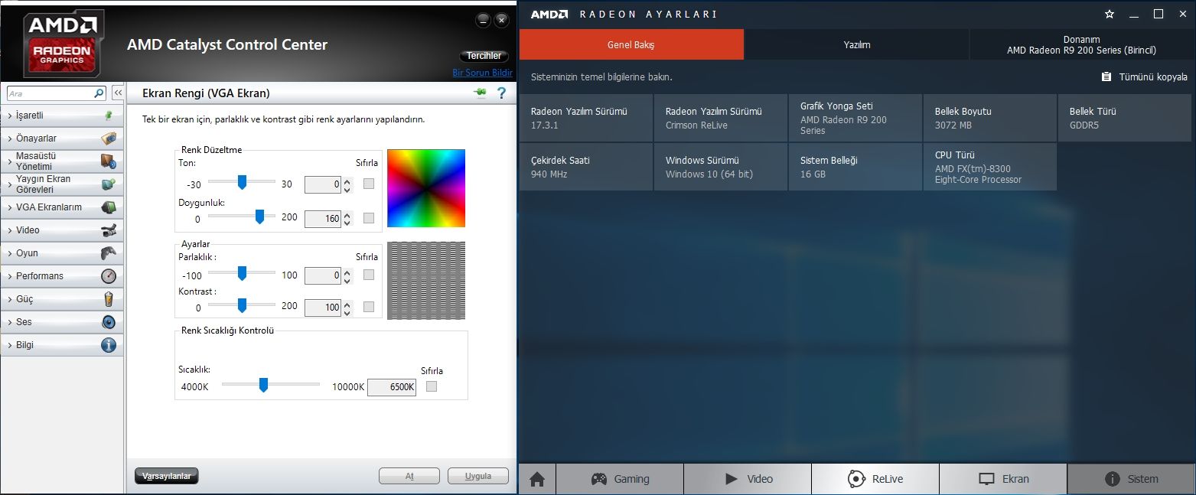Open the ReLive section
The width and height of the screenshot is (1196, 495).
(x=875, y=479)
